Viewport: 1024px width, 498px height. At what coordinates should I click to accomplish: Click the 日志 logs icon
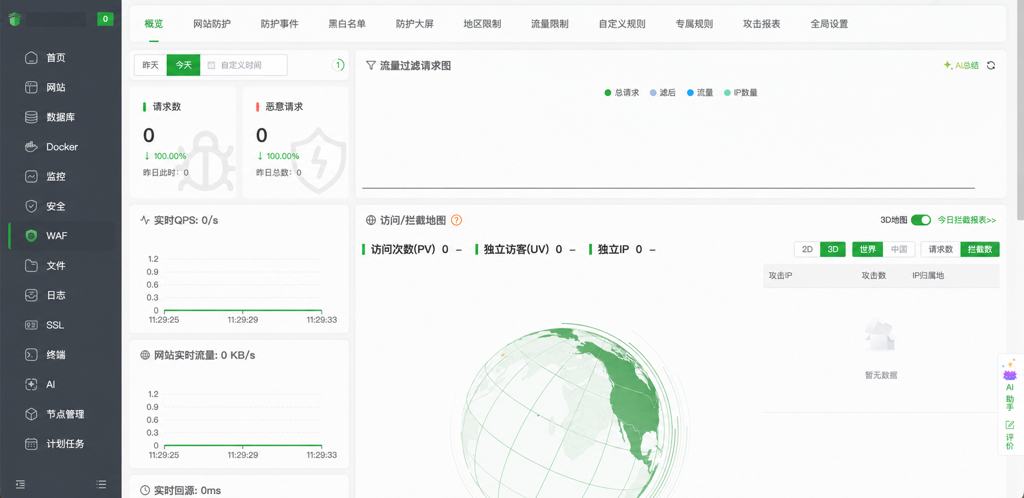31,295
